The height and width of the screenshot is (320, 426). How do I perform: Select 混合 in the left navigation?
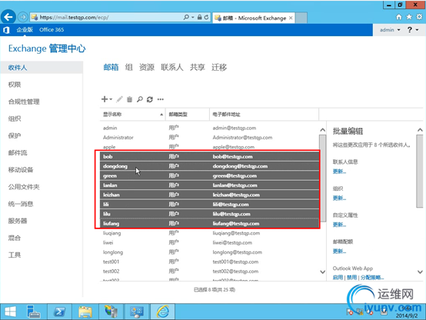pyautogui.click(x=15, y=238)
